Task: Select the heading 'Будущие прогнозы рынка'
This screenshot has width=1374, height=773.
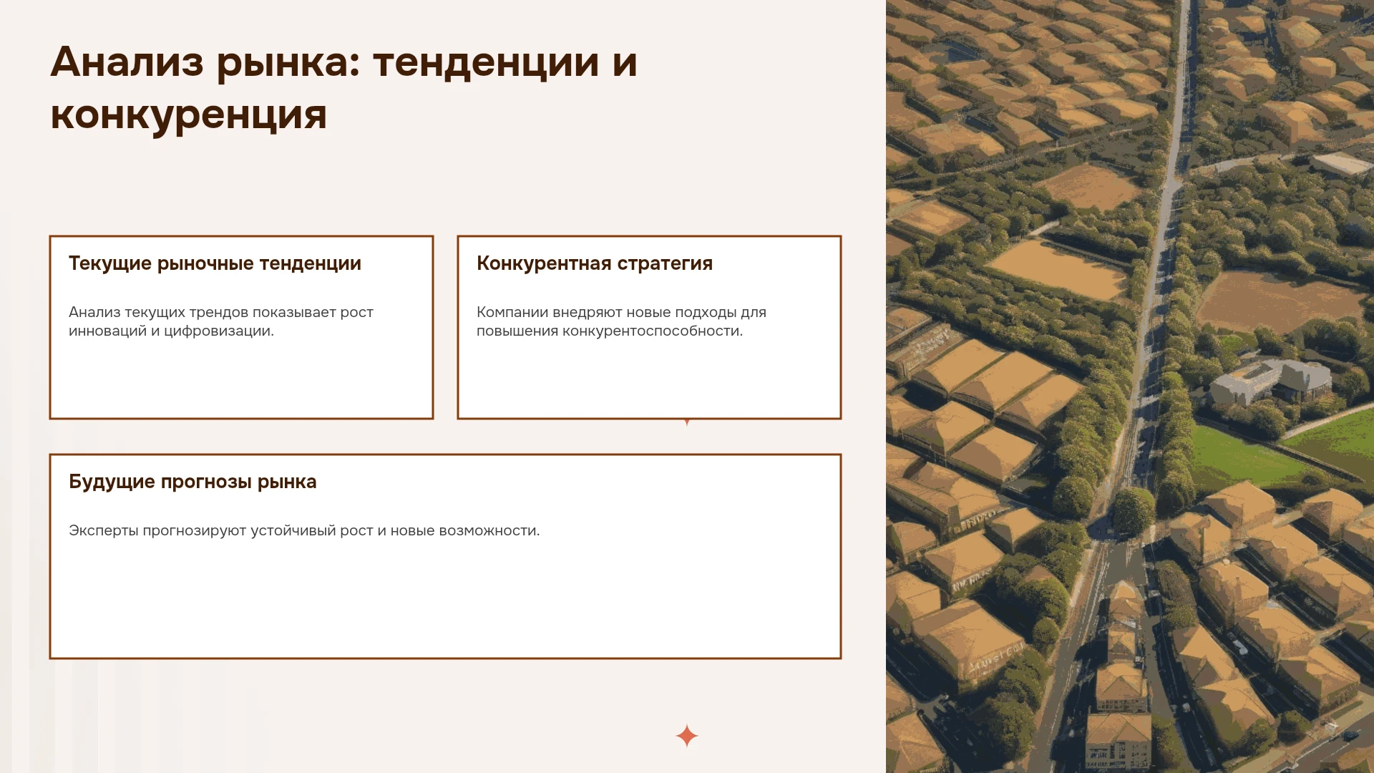Action: (193, 482)
